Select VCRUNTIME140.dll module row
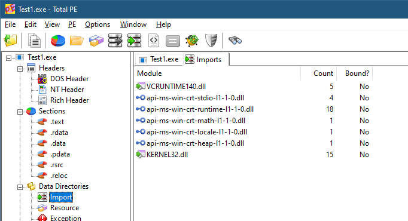 click(253, 87)
